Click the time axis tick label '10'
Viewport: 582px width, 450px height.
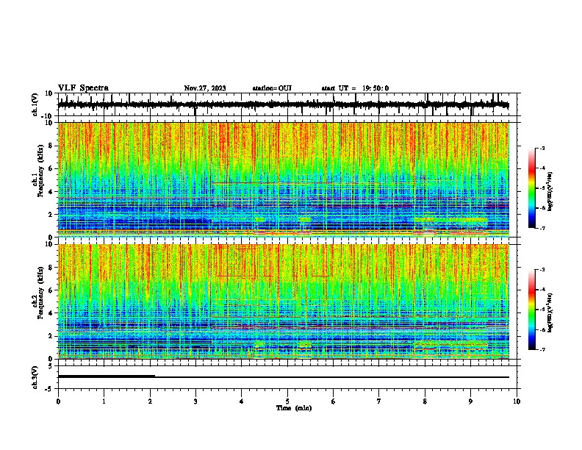[517, 401]
